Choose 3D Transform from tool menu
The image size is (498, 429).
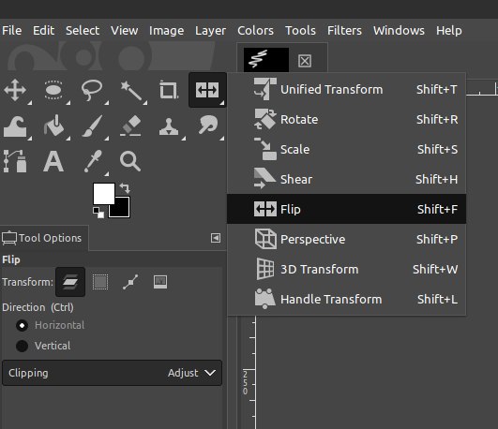pos(346,269)
